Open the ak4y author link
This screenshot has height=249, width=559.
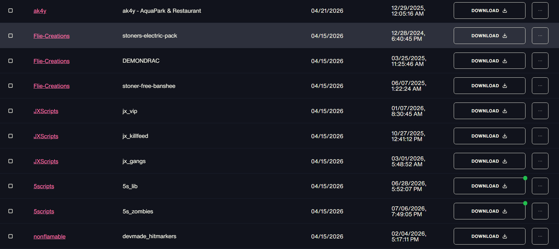(40, 11)
